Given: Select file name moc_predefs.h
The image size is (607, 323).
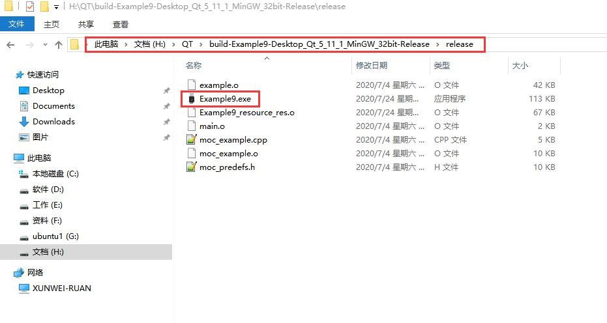Looking at the screenshot, I should 228,167.
